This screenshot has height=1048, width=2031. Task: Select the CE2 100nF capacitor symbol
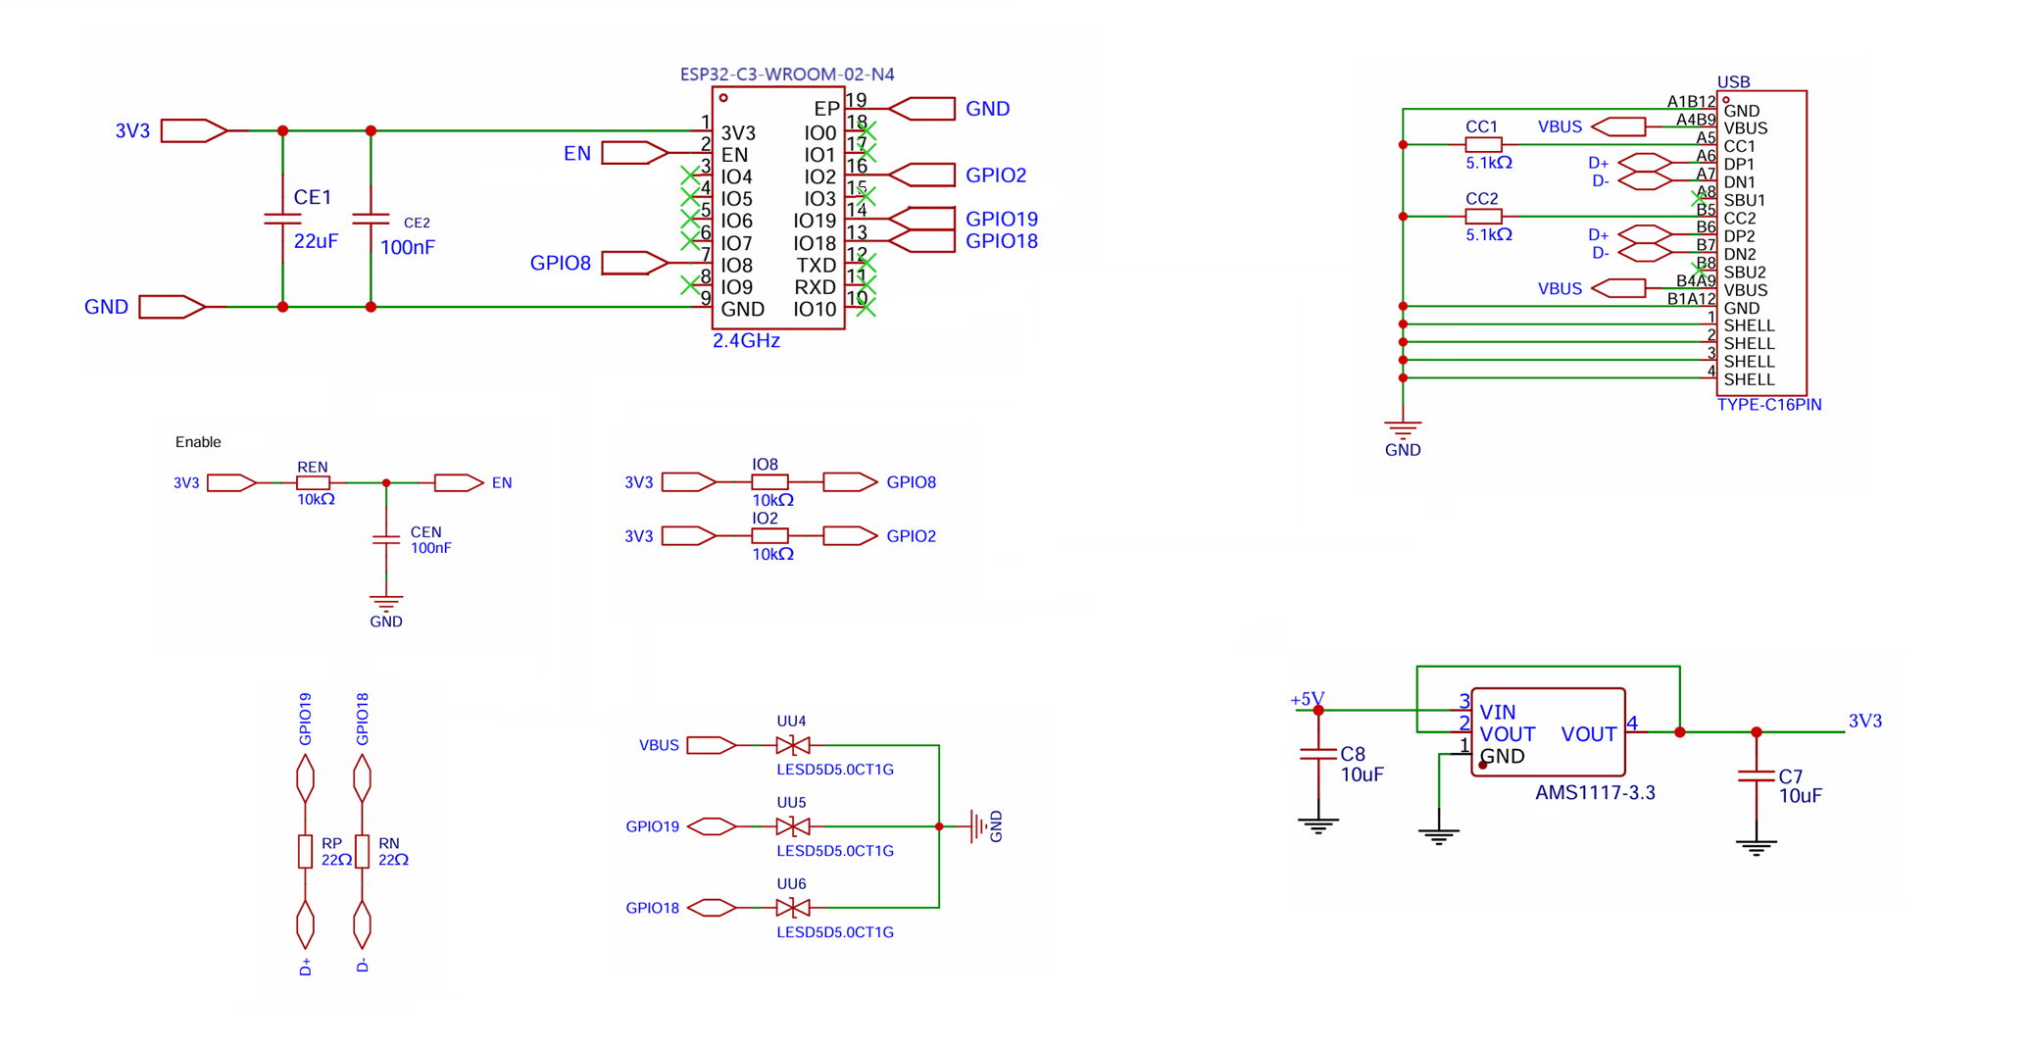coord(371,219)
